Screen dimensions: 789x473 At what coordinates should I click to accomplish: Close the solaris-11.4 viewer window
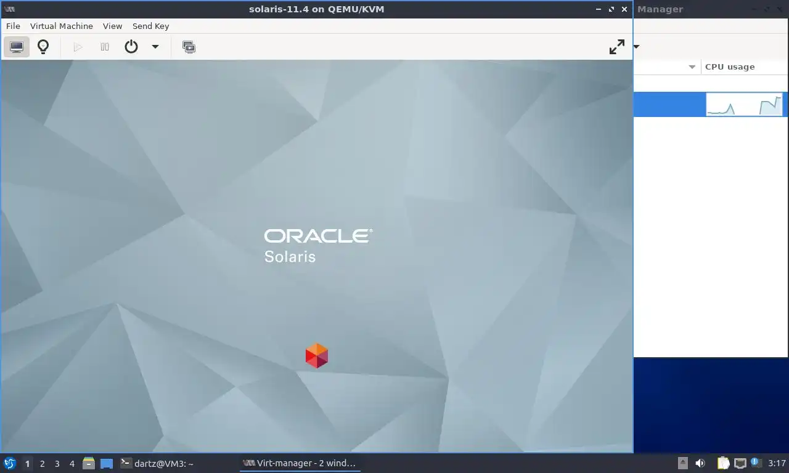[x=624, y=9]
